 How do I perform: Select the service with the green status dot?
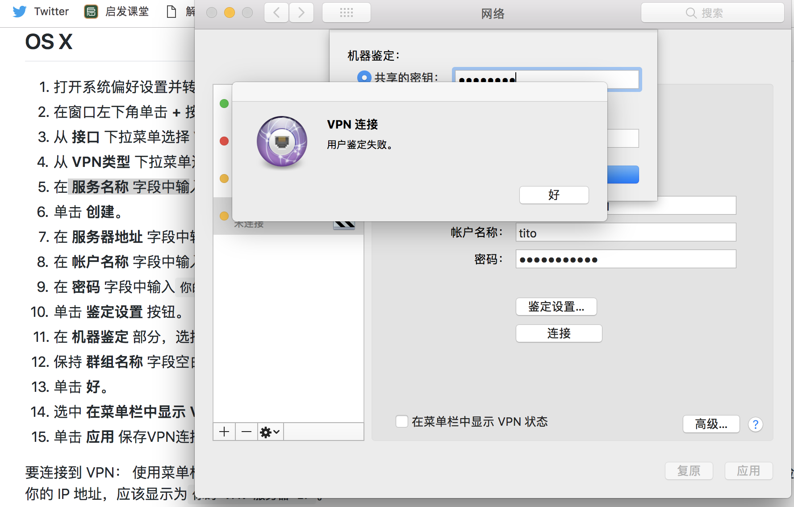pyautogui.click(x=224, y=104)
